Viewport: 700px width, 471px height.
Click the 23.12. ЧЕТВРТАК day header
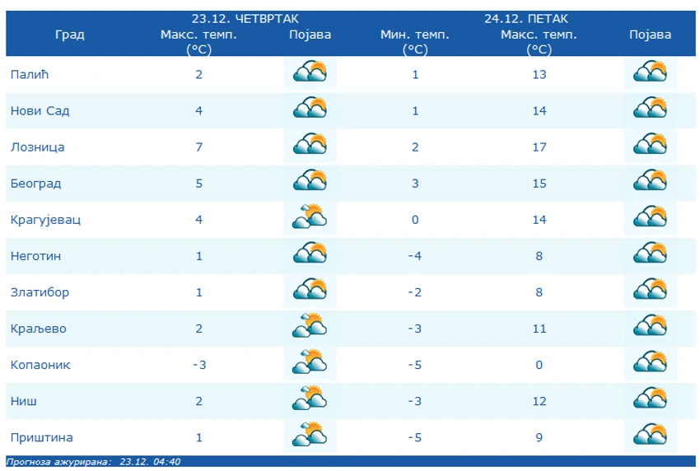click(x=245, y=19)
